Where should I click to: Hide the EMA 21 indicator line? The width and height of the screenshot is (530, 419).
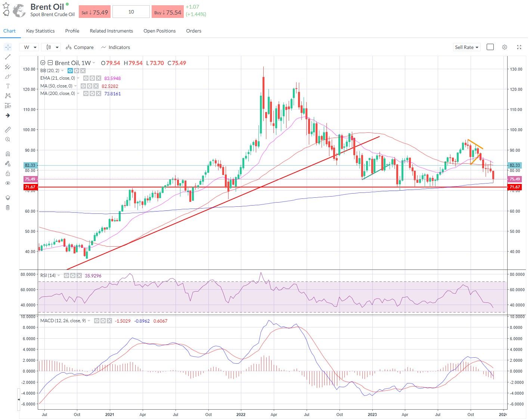coord(86,78)
